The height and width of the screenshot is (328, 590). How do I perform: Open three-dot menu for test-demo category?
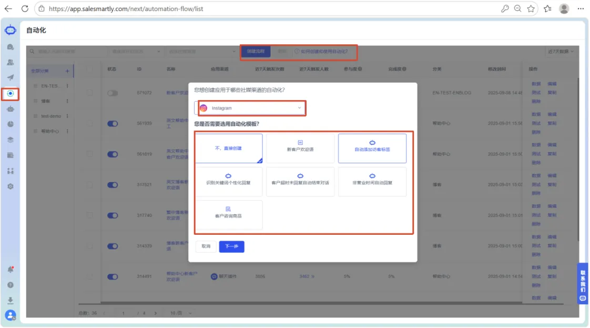point(67,116)
